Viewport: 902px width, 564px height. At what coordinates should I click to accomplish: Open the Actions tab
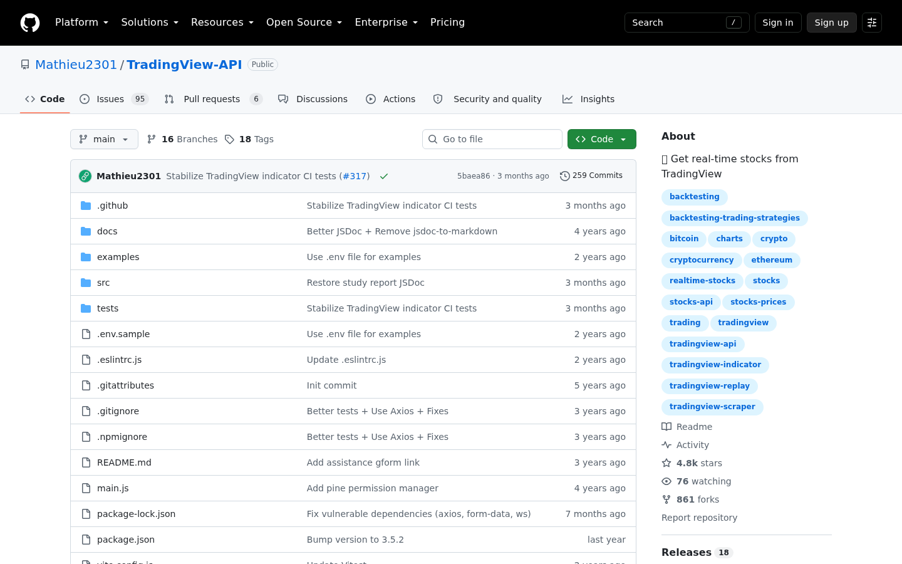(x=390, y=99)
